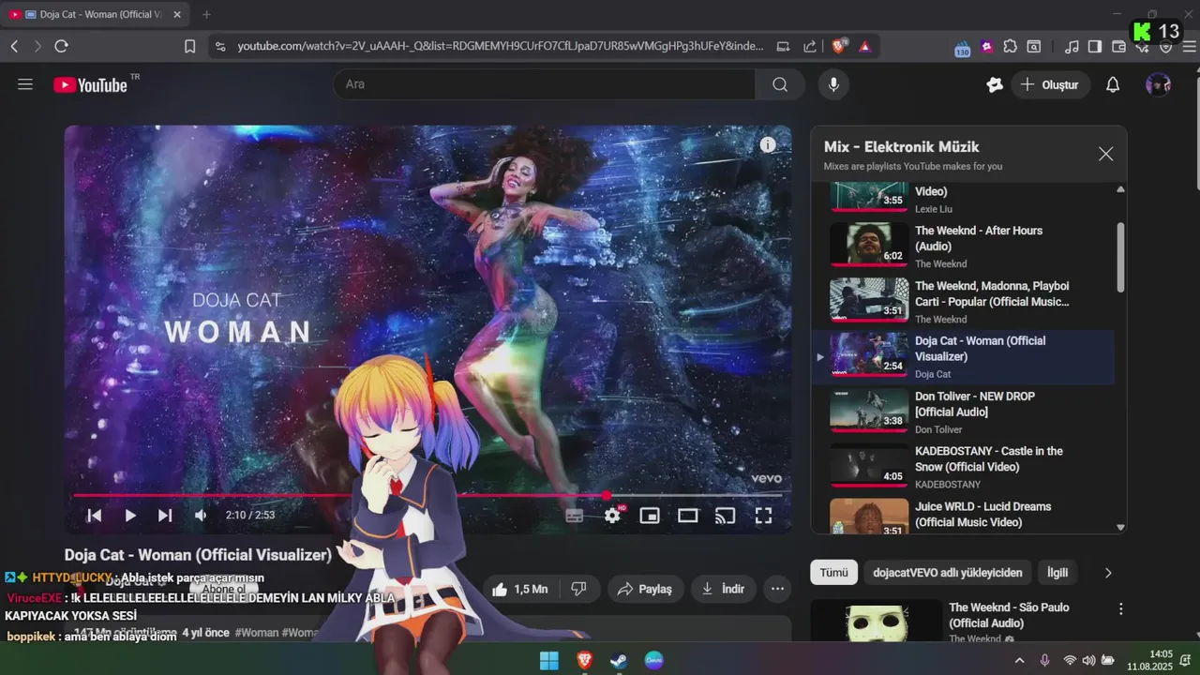Open the notifications bell
This screenshot has height=675, width=1200.
coord(1113,84)
